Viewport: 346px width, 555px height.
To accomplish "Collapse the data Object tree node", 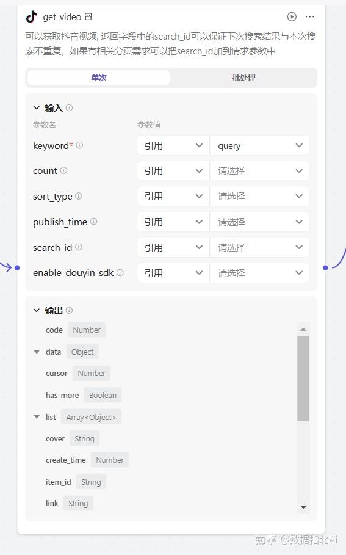I will pos(37,352).
